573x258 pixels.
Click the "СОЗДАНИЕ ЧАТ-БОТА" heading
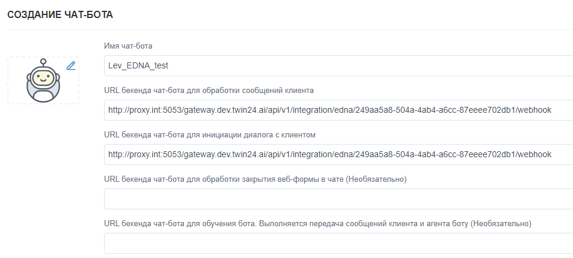[60, 15]
